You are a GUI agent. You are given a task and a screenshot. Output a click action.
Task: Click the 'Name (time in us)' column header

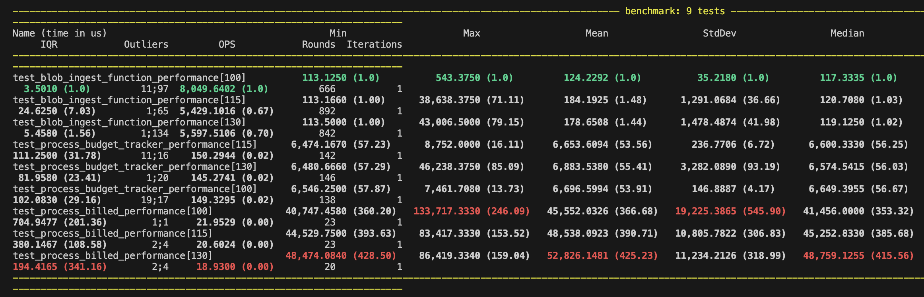pyautogui.click(x=60, y=33)
